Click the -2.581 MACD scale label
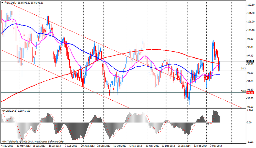 point(250,142)
